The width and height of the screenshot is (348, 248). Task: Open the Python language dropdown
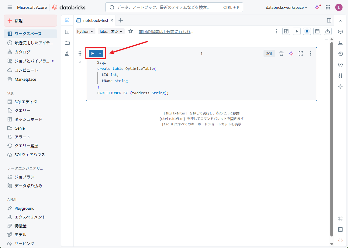(x=85, y=31)
